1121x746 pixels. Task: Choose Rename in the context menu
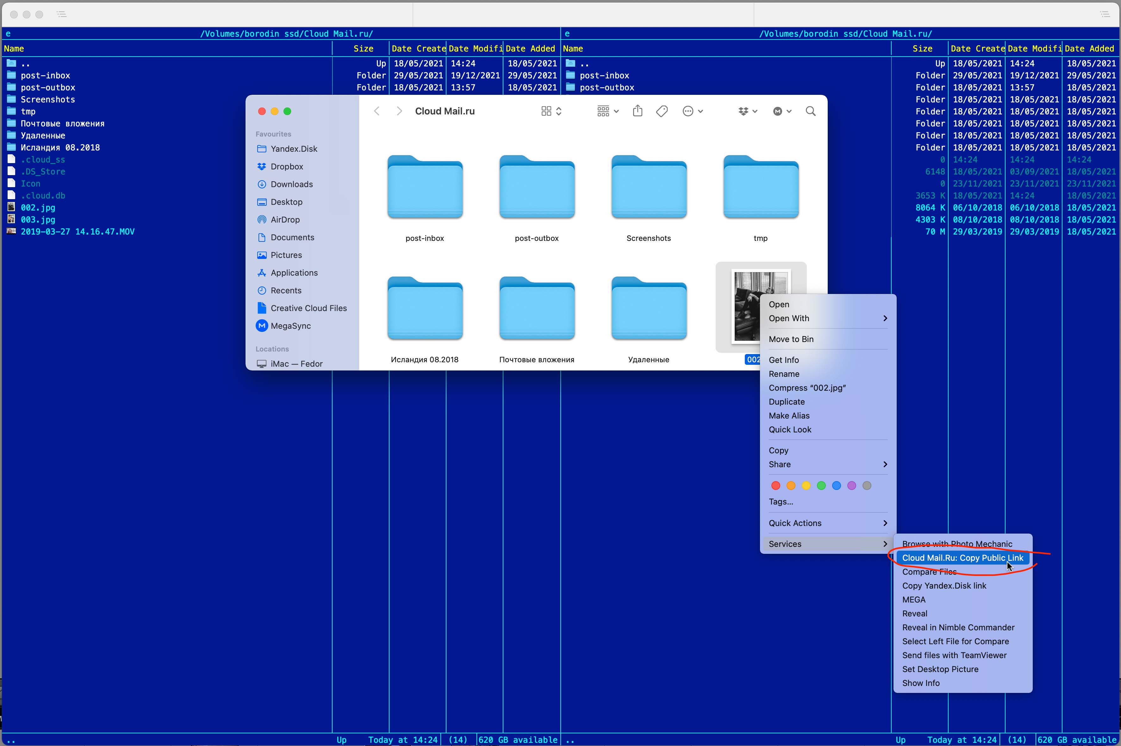[828, 374]
